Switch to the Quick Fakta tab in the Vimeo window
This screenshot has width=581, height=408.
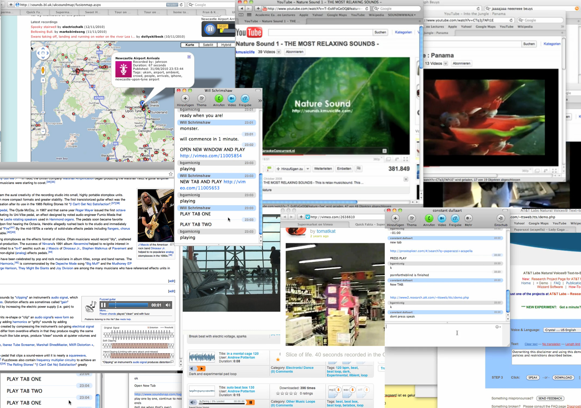click(367, 224)
